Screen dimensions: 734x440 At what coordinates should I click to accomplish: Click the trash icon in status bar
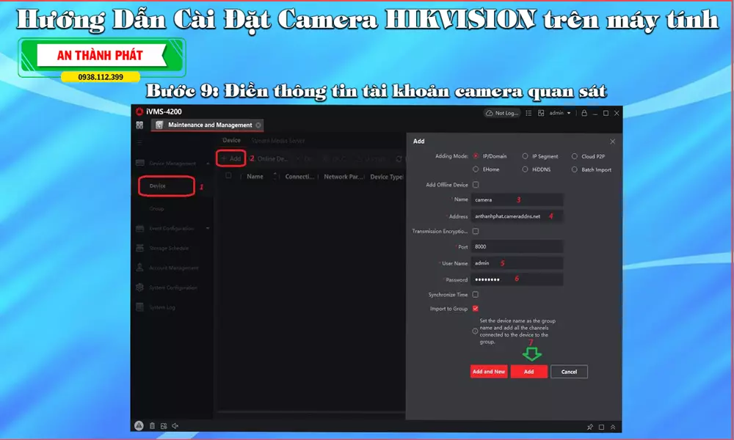pos(152,426)
